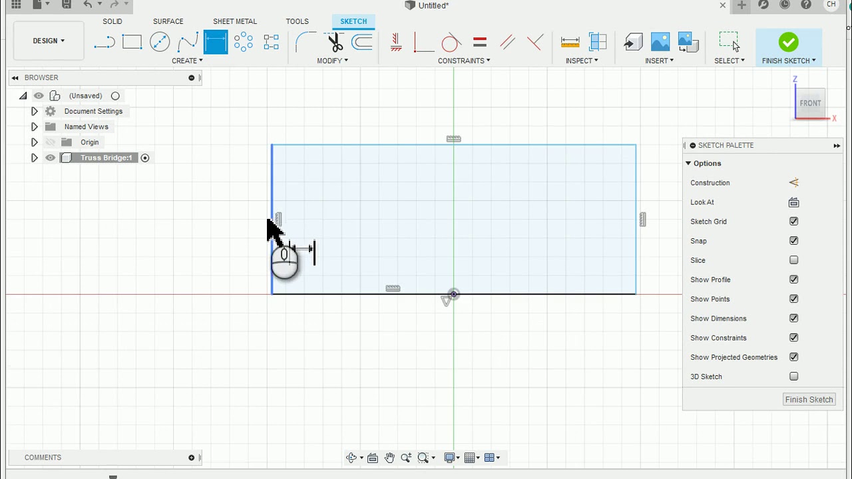This screenshot has width=852, height=479.
Task: Select the 2-Point Rectangle tool
Action: point(132,43)
